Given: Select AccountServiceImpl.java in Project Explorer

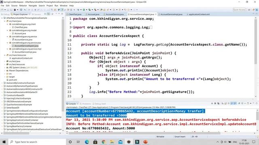Looking at the screenshot, I should tap(25, 52).
